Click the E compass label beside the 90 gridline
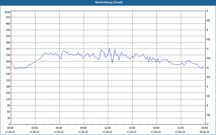The height and width of the screenshot is (135, 216). click(x=207, y=106)
